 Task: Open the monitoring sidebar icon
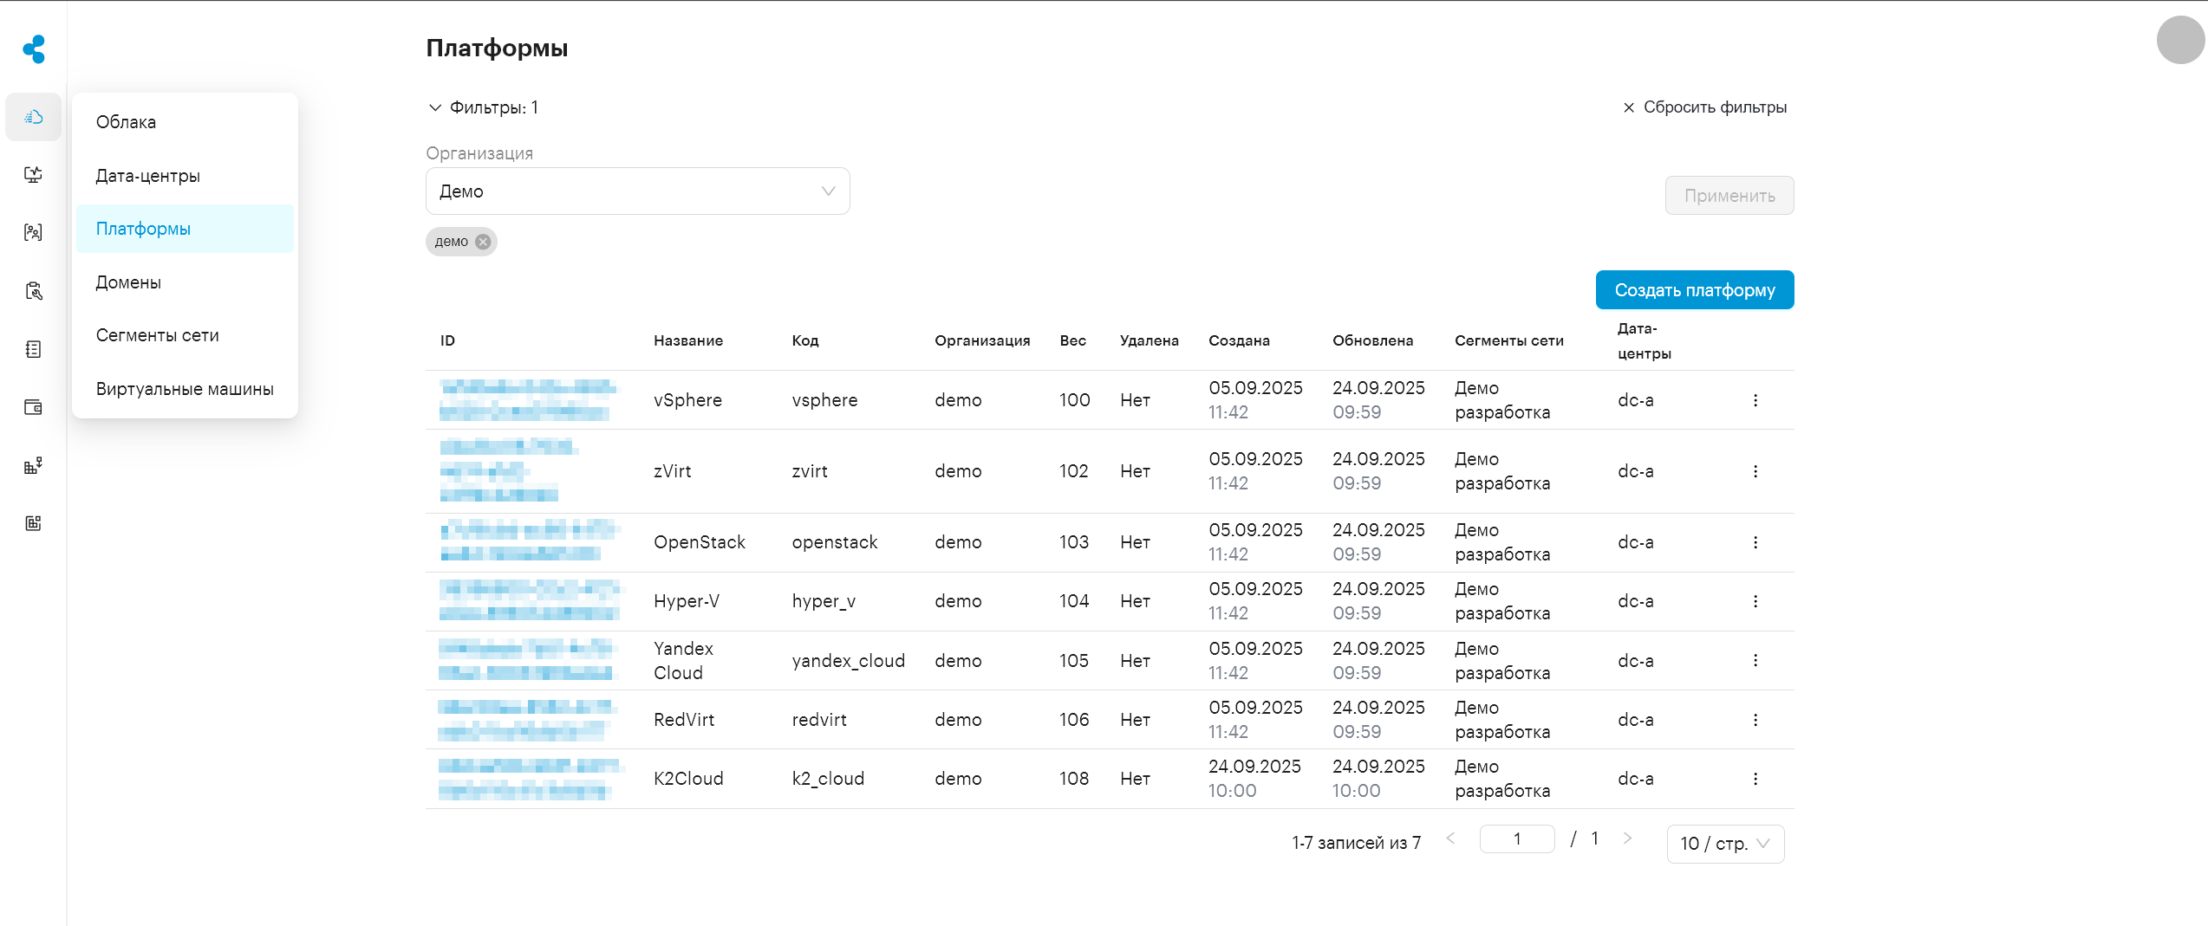pyautogui.click(x=33, y=175)
